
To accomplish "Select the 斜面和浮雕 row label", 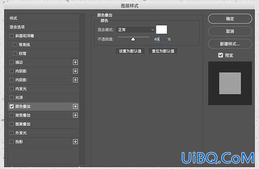I will coord(25,36).
